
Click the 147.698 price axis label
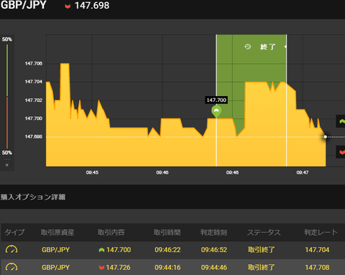pyautogui.click(x=34, y=136)
